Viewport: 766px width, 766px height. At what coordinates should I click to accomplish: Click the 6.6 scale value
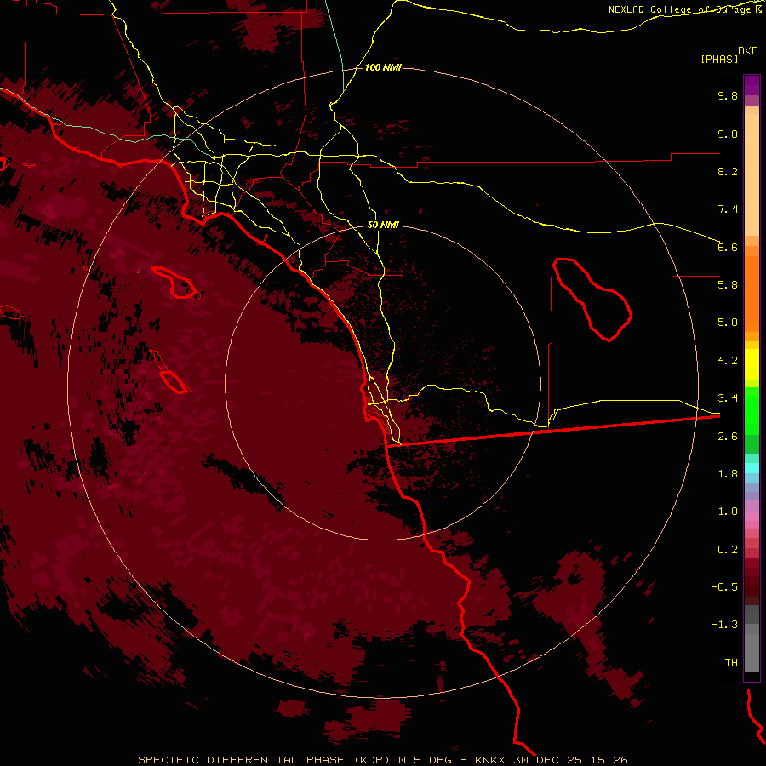point(728,247)
